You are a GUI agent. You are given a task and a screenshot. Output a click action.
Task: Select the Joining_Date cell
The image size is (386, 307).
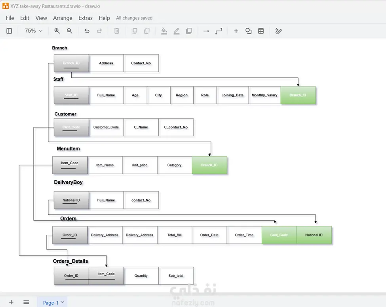click(x=233, y=95)
